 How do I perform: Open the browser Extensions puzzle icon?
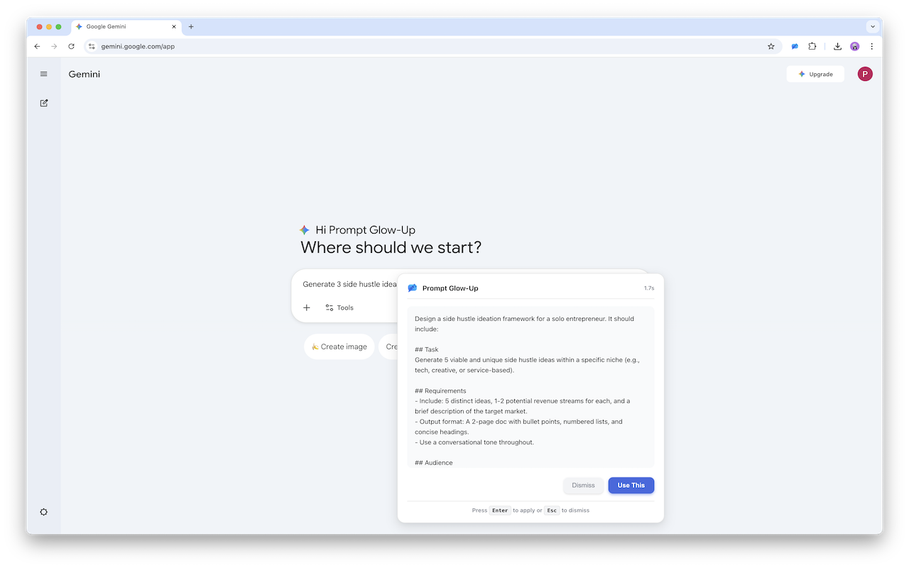(812, 46)
